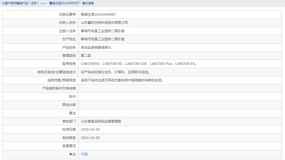Click the 变更情况 label
The height and width of the screenshot is (160, 285).
pyautogui.click(x=69, y=146)
